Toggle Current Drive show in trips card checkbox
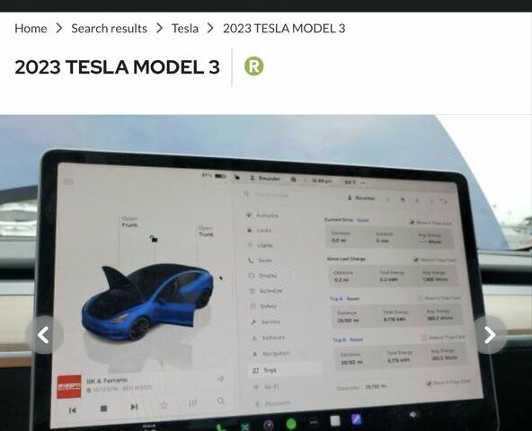 tap(412, 223)
